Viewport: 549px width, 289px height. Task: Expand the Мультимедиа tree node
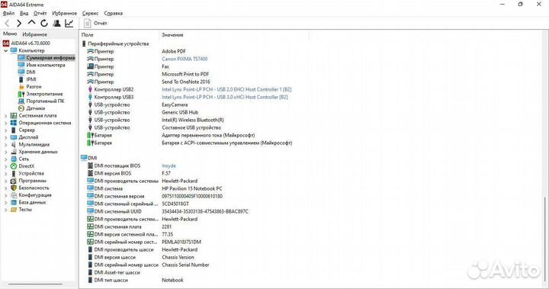tap(5, 144)
